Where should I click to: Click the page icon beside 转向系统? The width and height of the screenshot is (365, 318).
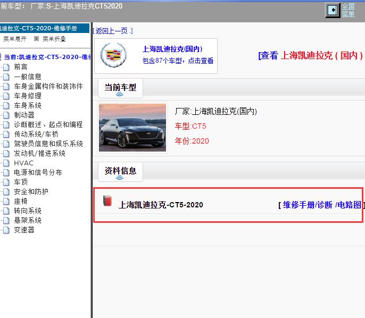coord(6,211)
